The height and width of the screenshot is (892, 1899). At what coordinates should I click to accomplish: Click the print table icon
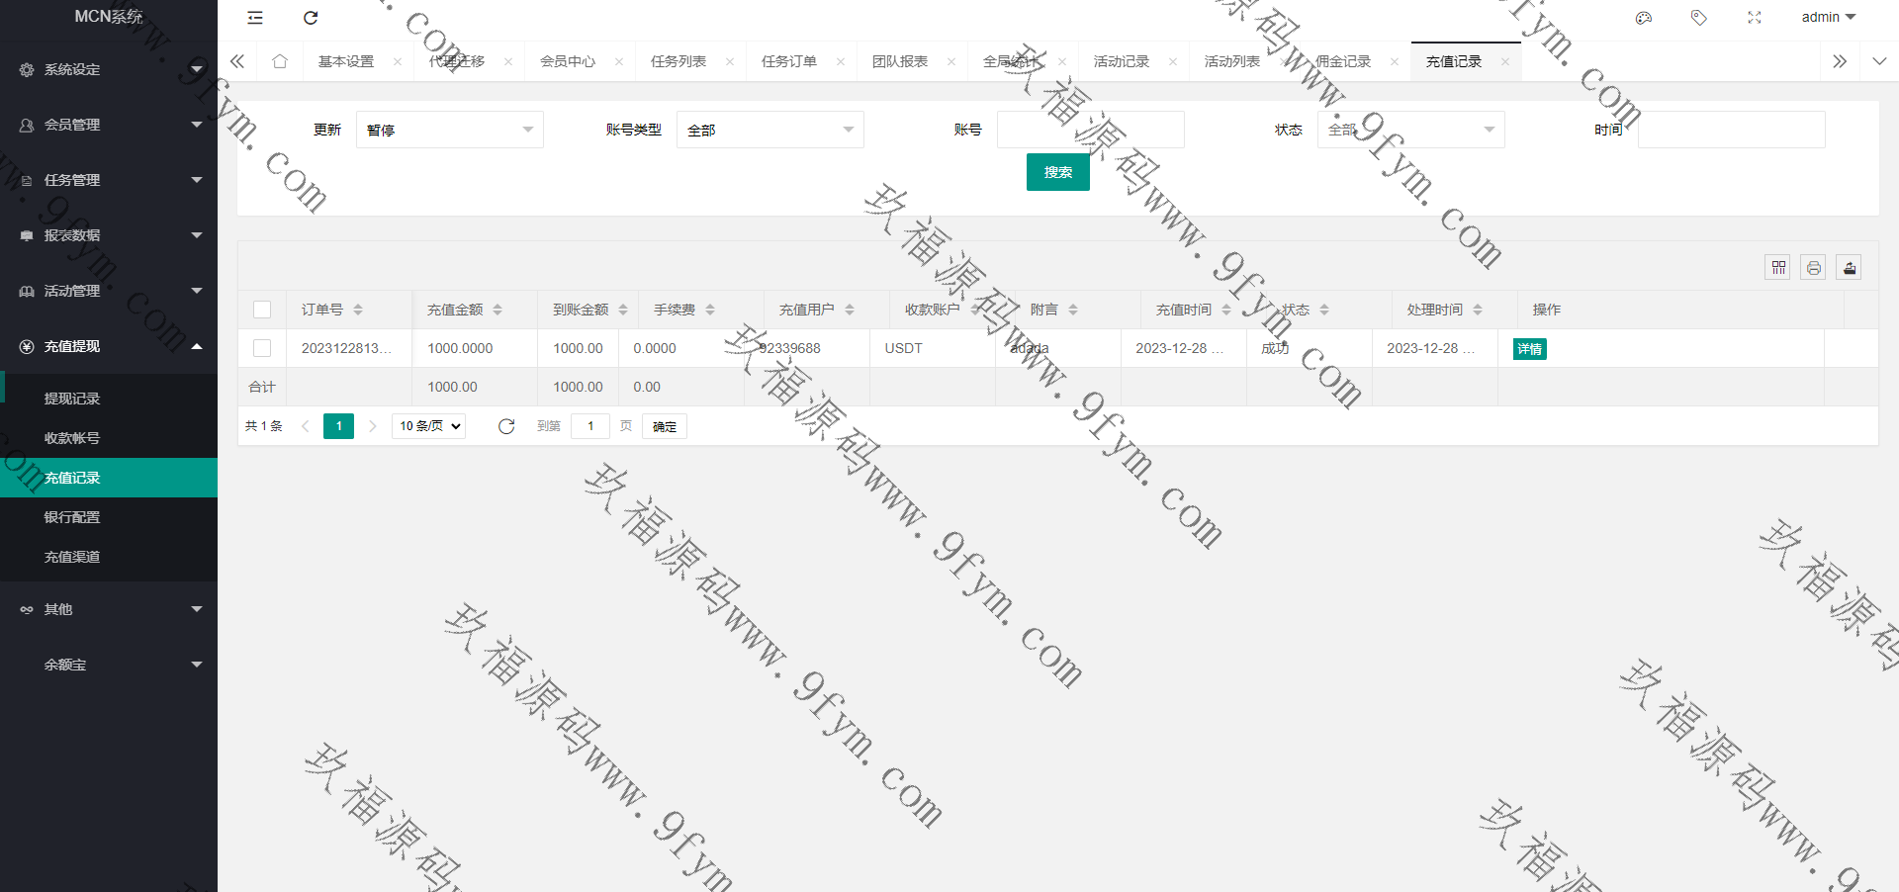point(1813,267)
